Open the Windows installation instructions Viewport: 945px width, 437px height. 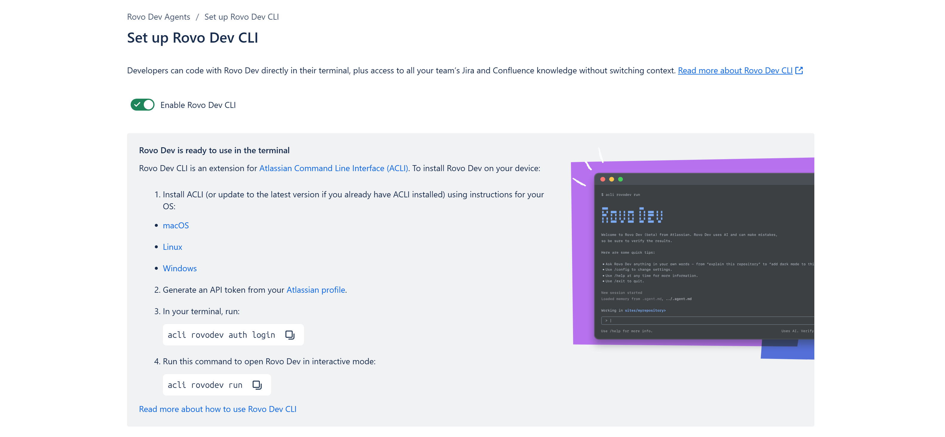180,268
